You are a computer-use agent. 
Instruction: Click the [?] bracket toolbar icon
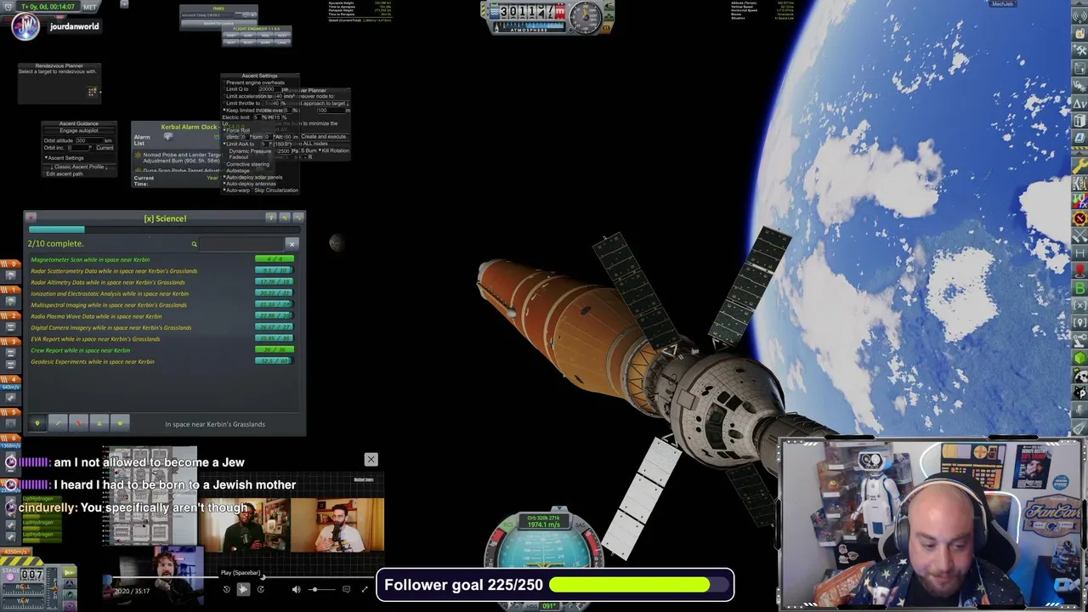pyautogui.click(x=1079, y=321)
